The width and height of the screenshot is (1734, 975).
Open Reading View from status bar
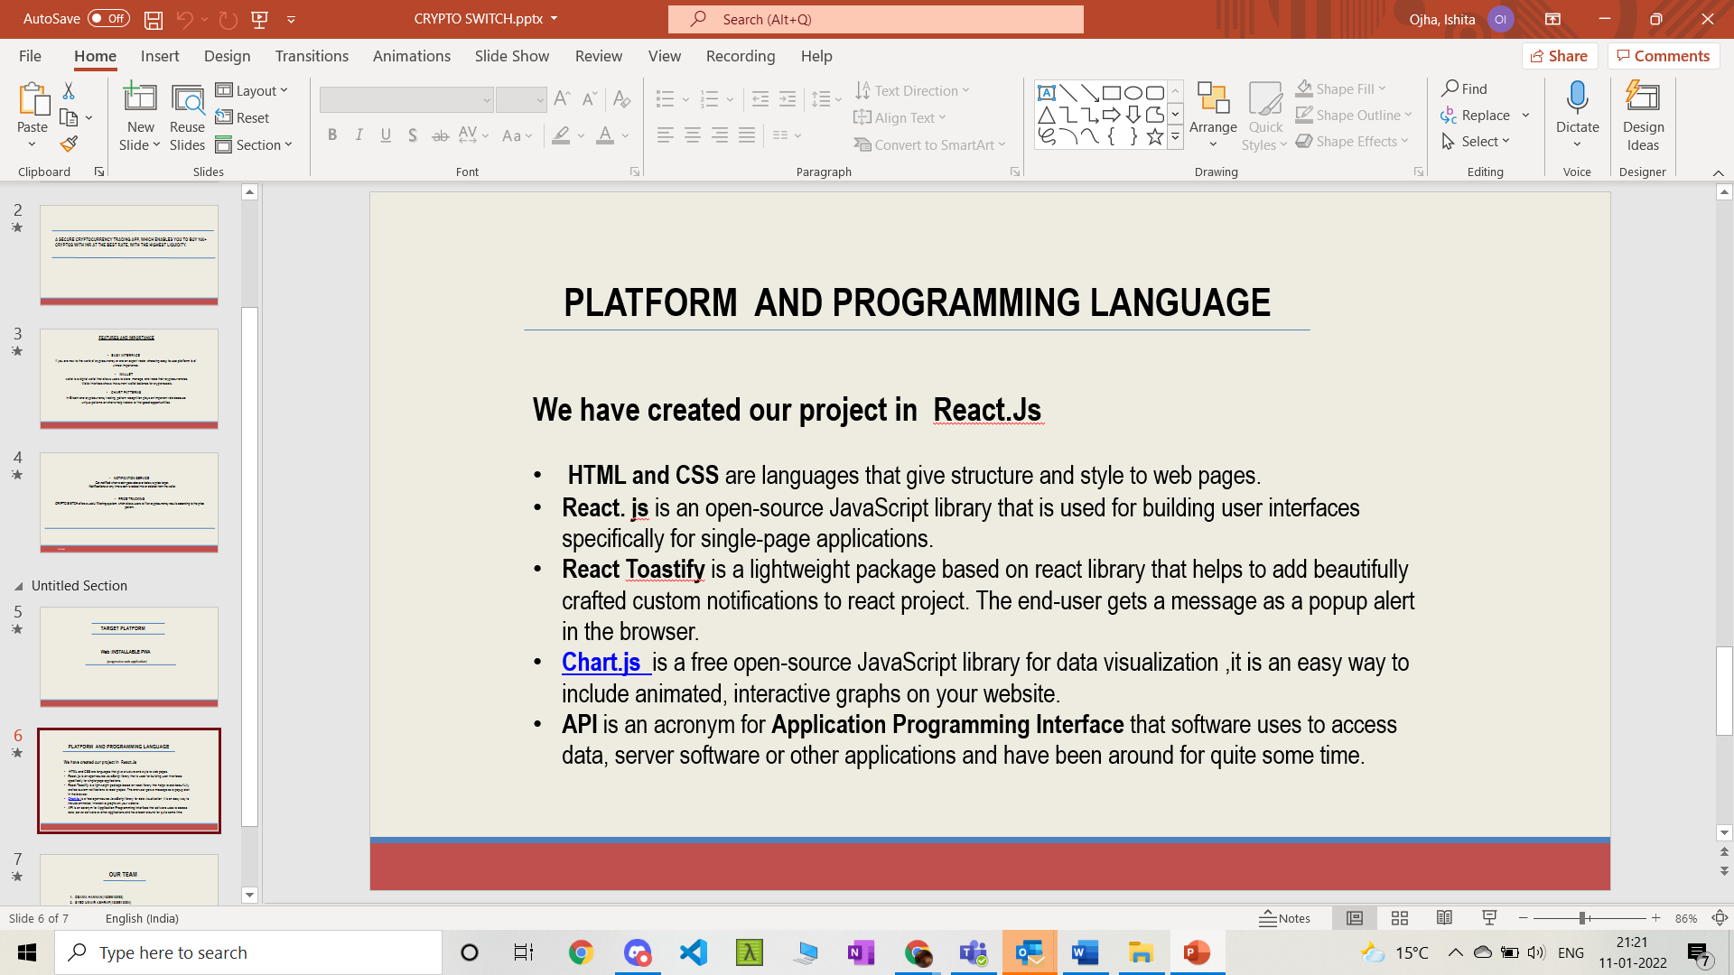1444,918
